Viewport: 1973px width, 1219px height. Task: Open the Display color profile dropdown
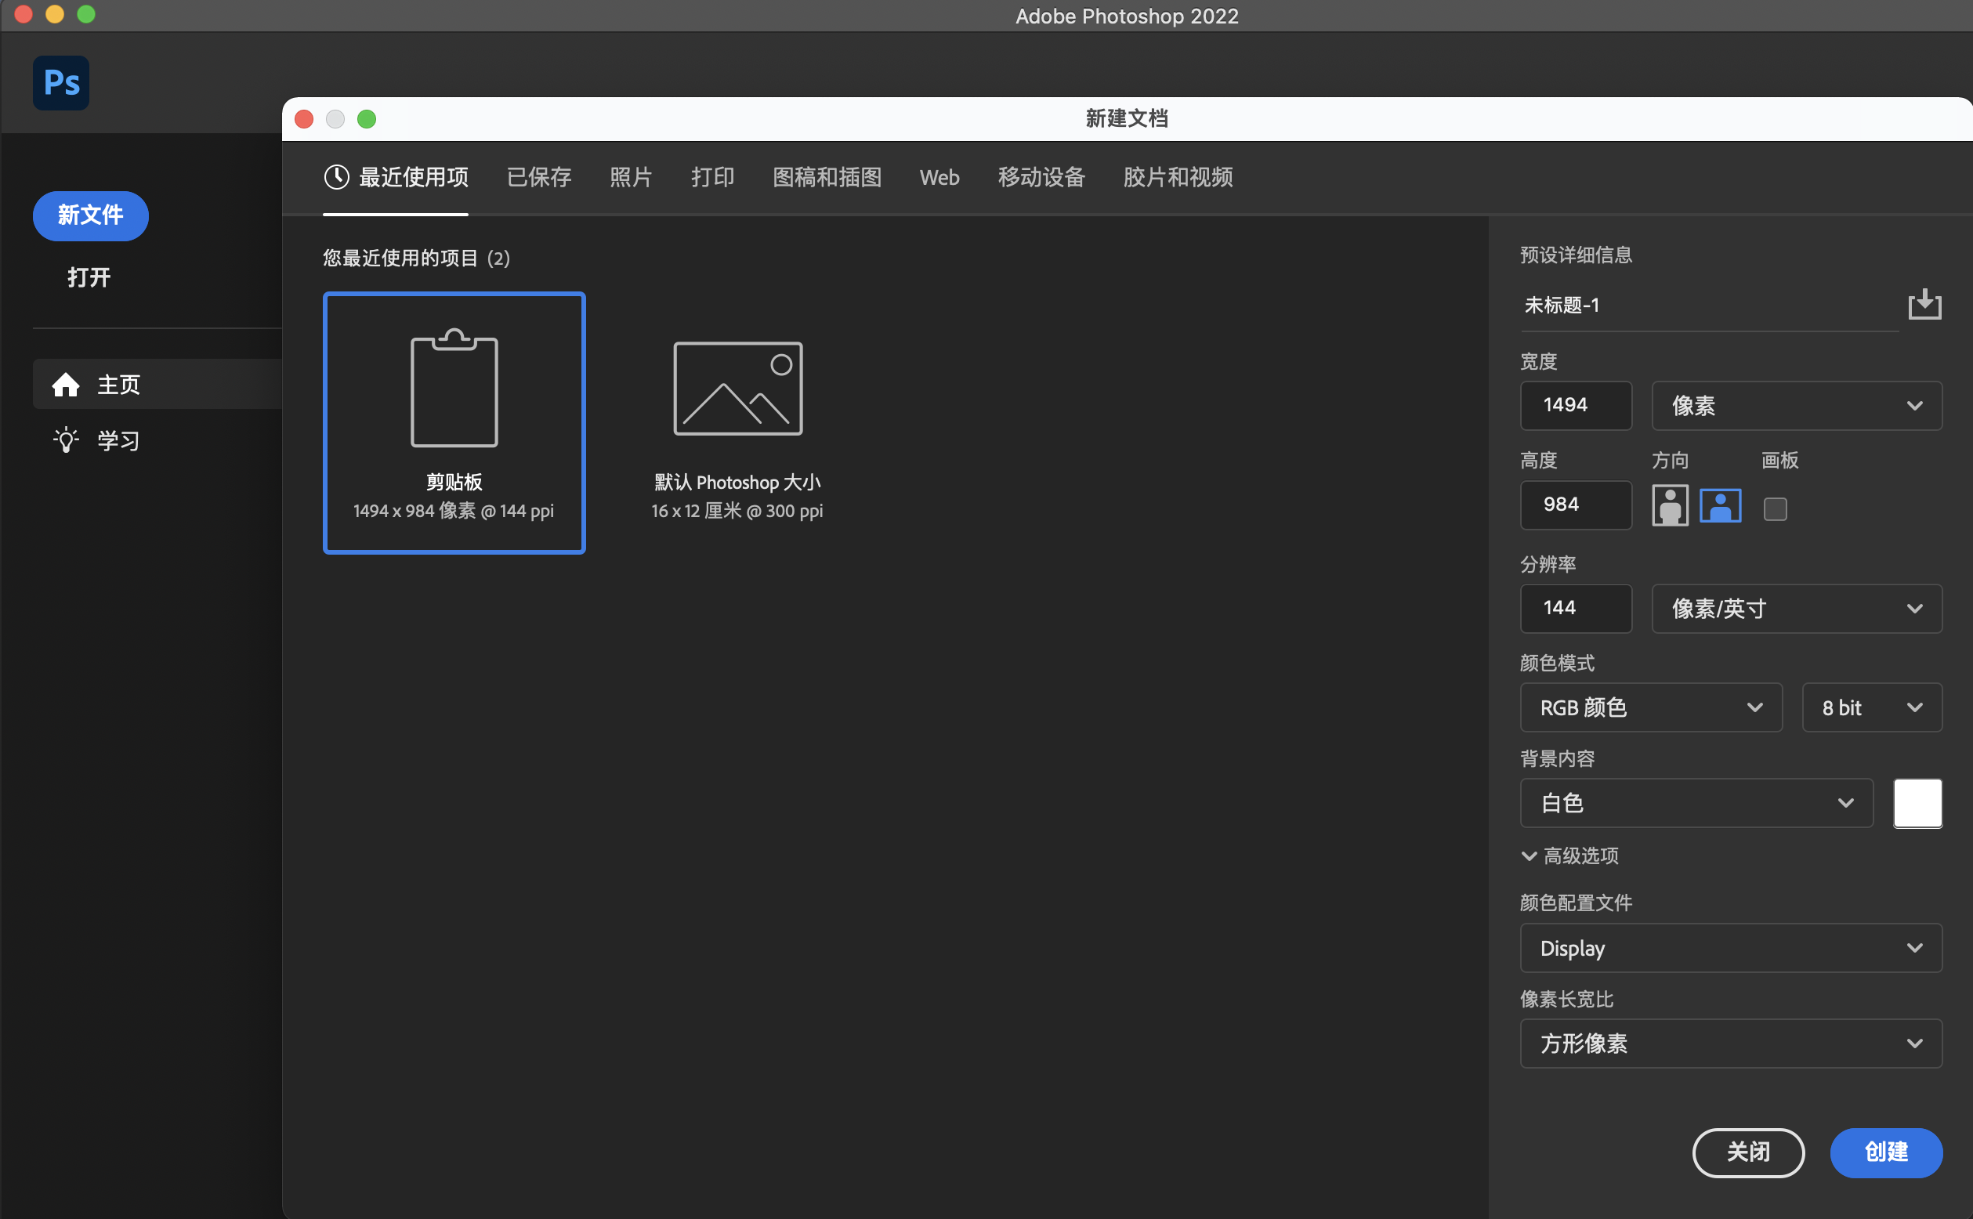1731,948
